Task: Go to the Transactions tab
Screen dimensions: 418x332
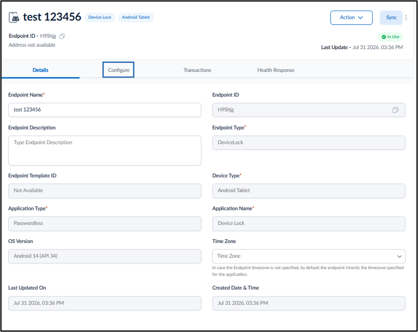Action: [x=197, y=70]
